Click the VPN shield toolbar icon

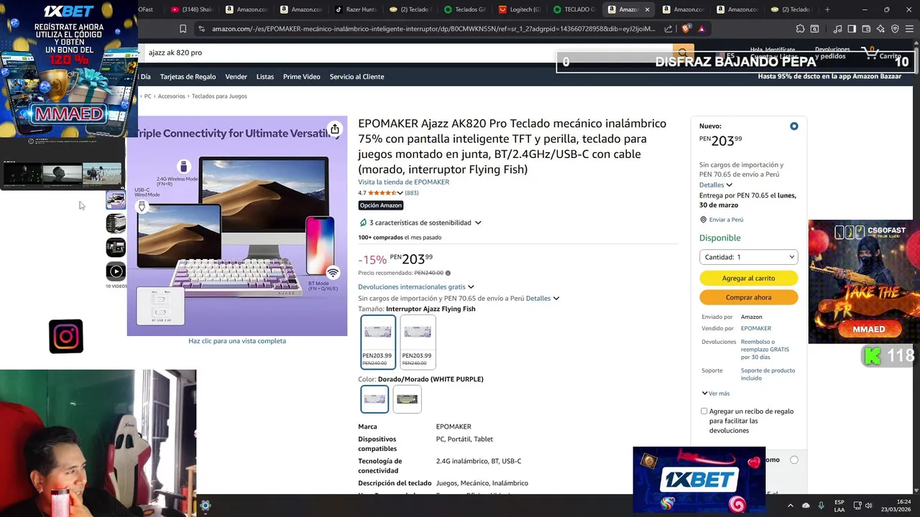tap(895, 29)
